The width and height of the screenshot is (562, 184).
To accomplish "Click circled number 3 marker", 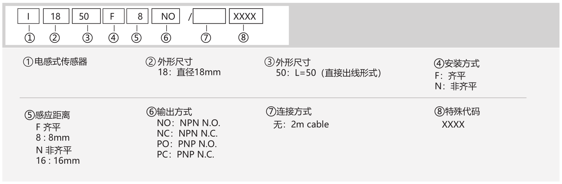I will pyautogui.click(x=87, y=37).
